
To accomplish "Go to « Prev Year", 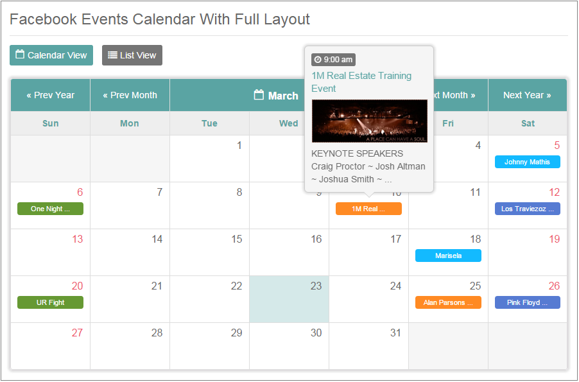I will (51, 95).
